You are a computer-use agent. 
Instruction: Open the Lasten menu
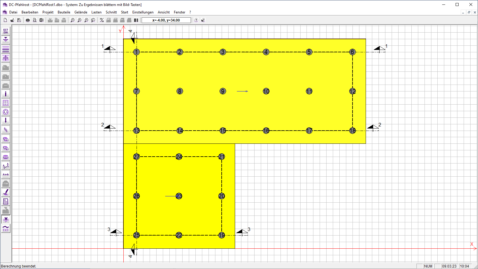coord(96,12)
